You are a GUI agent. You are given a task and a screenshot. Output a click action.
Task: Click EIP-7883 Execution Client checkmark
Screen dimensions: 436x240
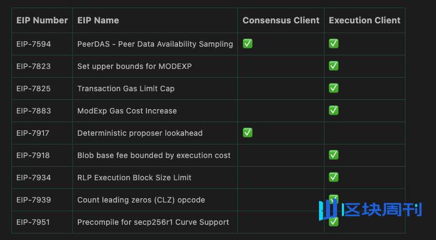[x=334, y=110]
